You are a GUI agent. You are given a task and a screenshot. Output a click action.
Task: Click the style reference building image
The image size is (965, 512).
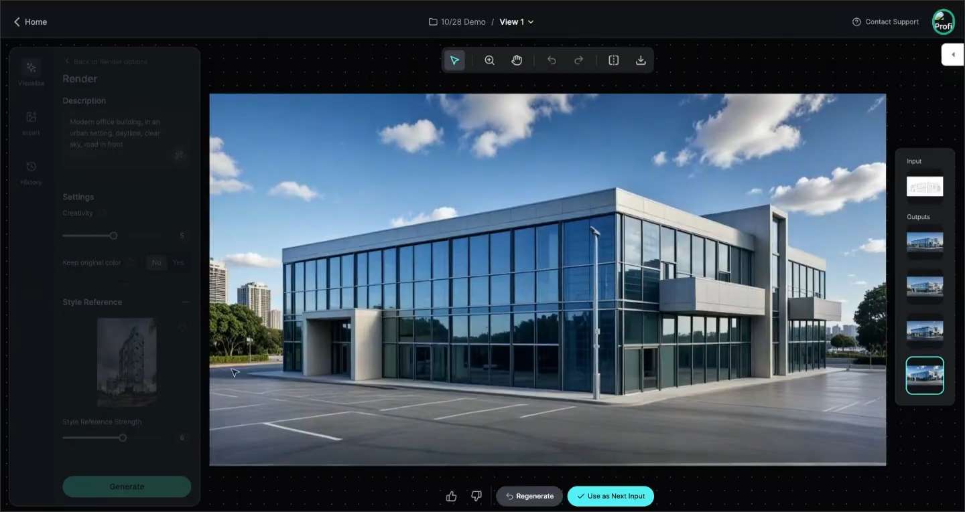point(127,362)
